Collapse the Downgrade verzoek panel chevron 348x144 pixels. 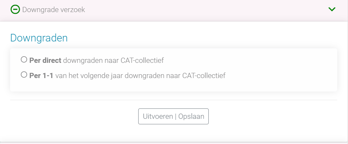[332, 9]
